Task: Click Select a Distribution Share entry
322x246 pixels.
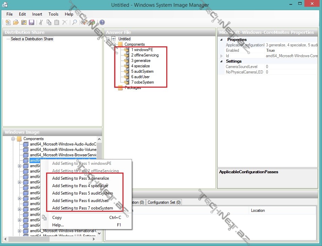Action: 32,39
